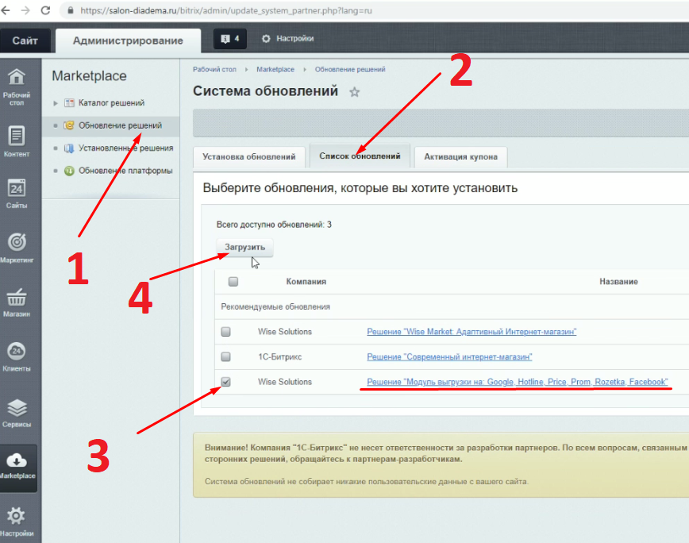Open the Современный интернет-магазин solution link
The image size is (689, 543).
tap(449, 356)
